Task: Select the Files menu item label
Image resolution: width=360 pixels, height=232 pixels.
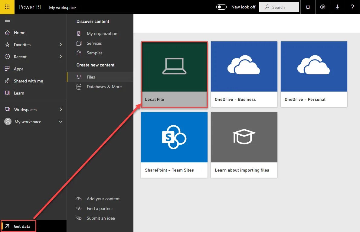Action: click(91, 77)
